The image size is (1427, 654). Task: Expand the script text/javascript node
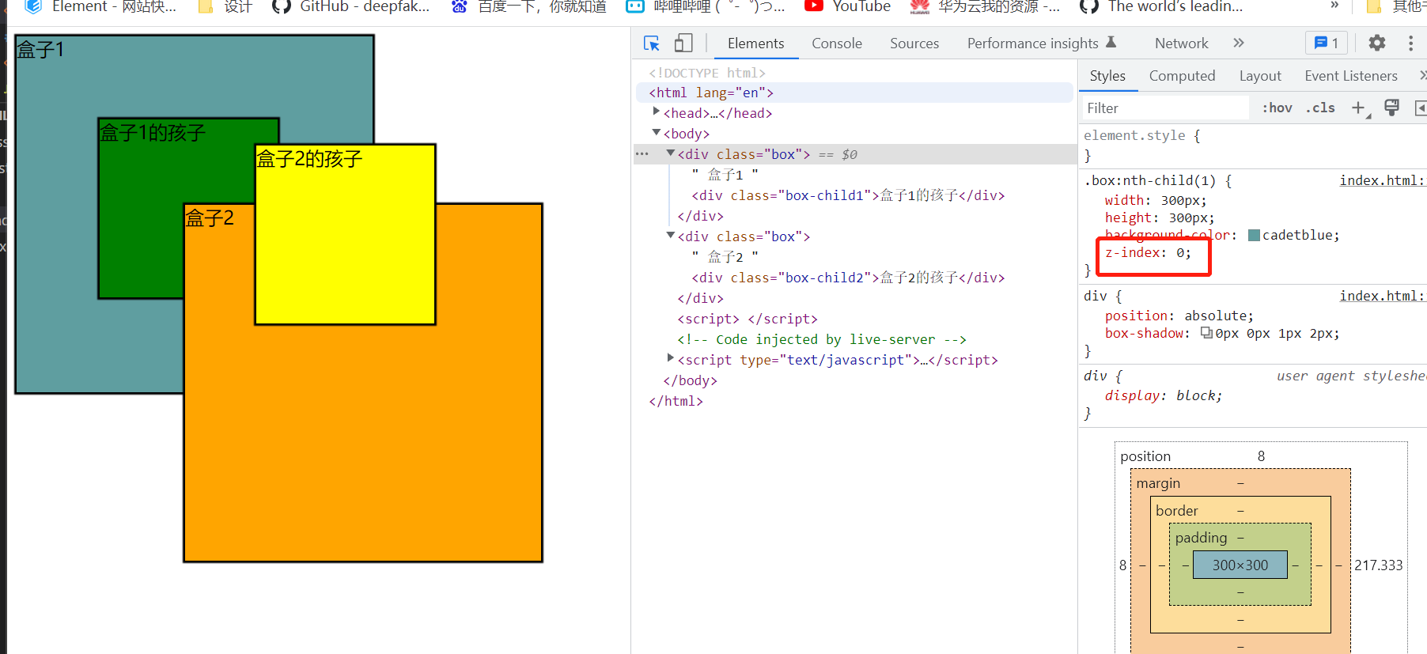click(x=671, y=359)
